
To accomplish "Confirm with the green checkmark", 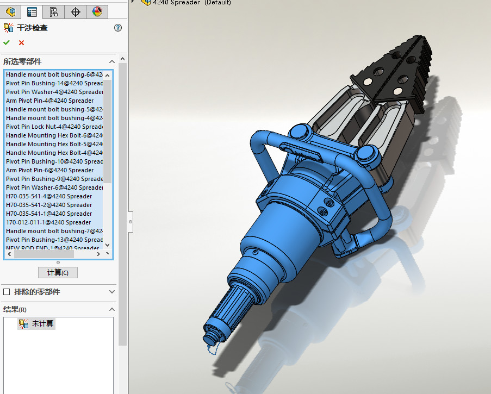I will point(7,42).
